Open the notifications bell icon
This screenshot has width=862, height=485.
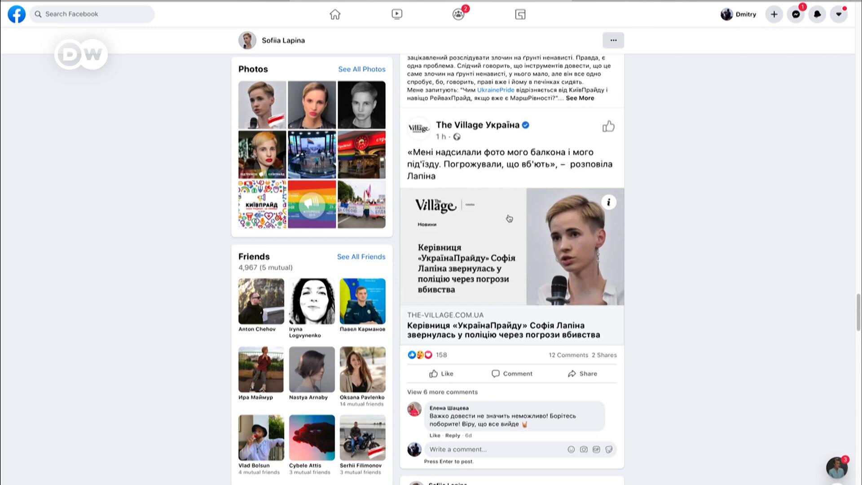(x=817, y=14)
